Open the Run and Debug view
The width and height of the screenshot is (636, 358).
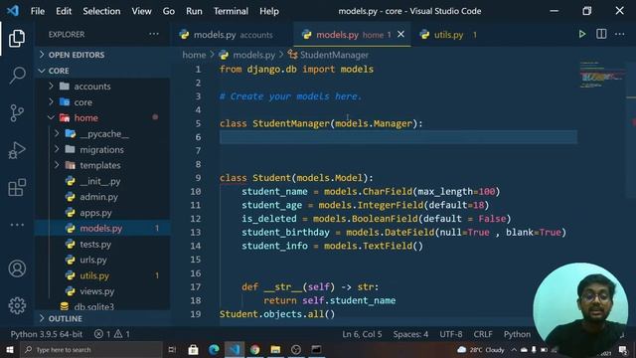point(17,150)
